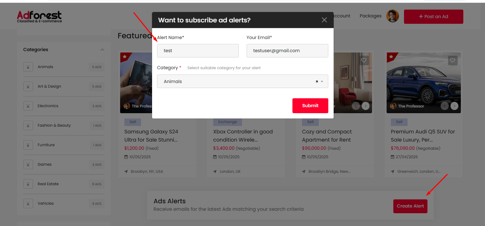Show next image on Audi Q5 card
This screenshot has height=226, width=485.
click(454, 106)
